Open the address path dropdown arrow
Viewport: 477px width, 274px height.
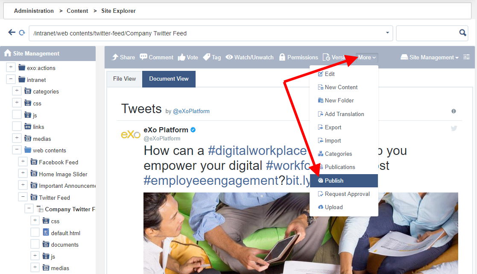(387, 32)
